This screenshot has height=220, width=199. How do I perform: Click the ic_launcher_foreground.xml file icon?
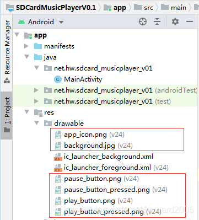[x=58, y=168]
